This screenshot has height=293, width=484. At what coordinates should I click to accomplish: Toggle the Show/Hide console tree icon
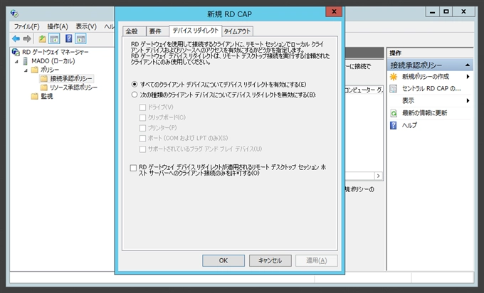point(54,39)
